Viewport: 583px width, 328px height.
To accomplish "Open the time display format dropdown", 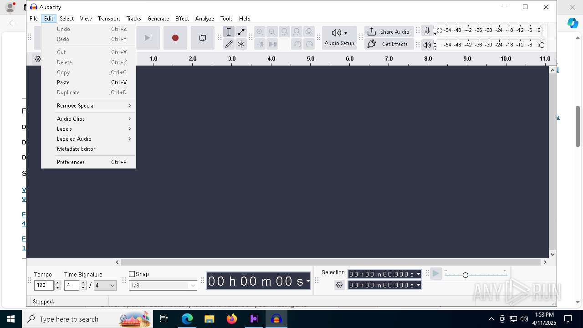I will [x=308, y=281].
